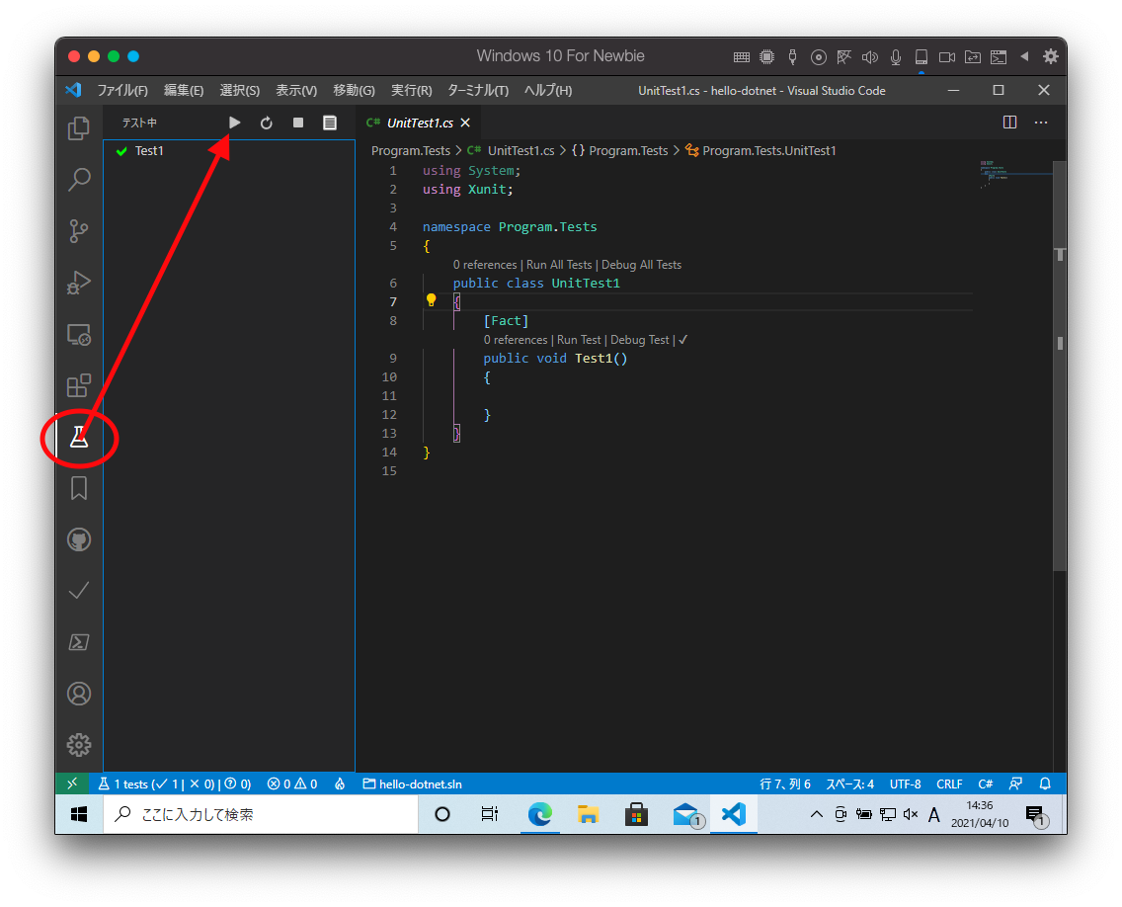Image resolution: width=1122 pixels, height=907 pixels.
Task: Select the UnitTest1.cs editor tab
Action: (x=419, y=124)
